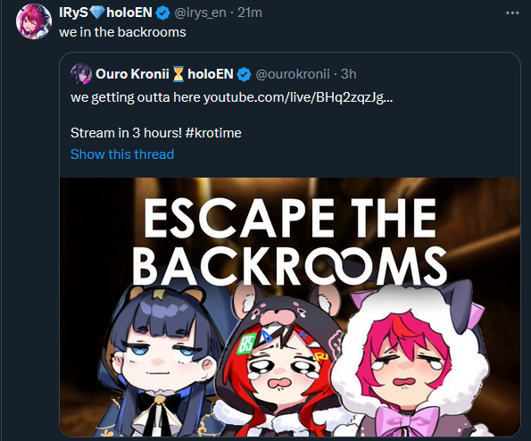Image resolution: width=531 pixels, height=441 pixels.
Task: Open quoted tweet via 'we getting outta here' text
Action: tap(136, 97)
